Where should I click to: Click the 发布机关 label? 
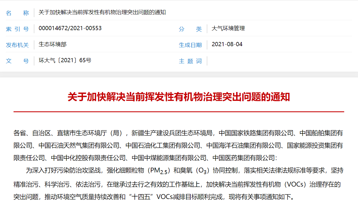(x=17, y=45)
